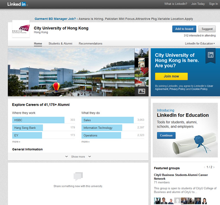Expand more under Where they work
The image size is (220, 205).
16,142
